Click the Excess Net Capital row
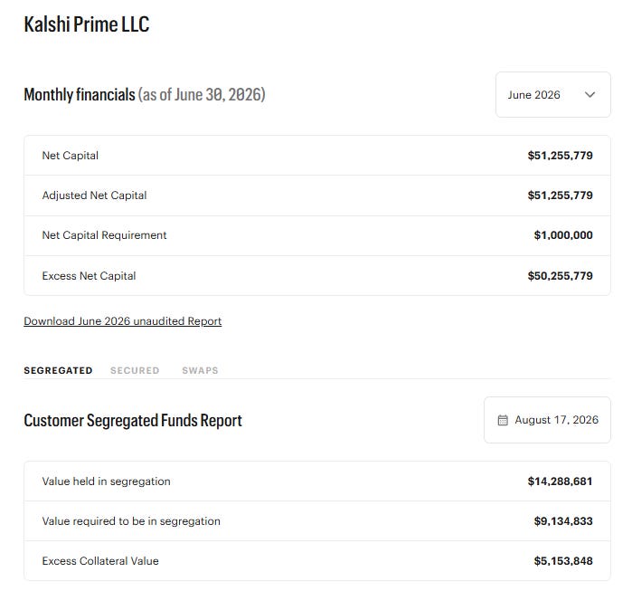 pos(317,275)
